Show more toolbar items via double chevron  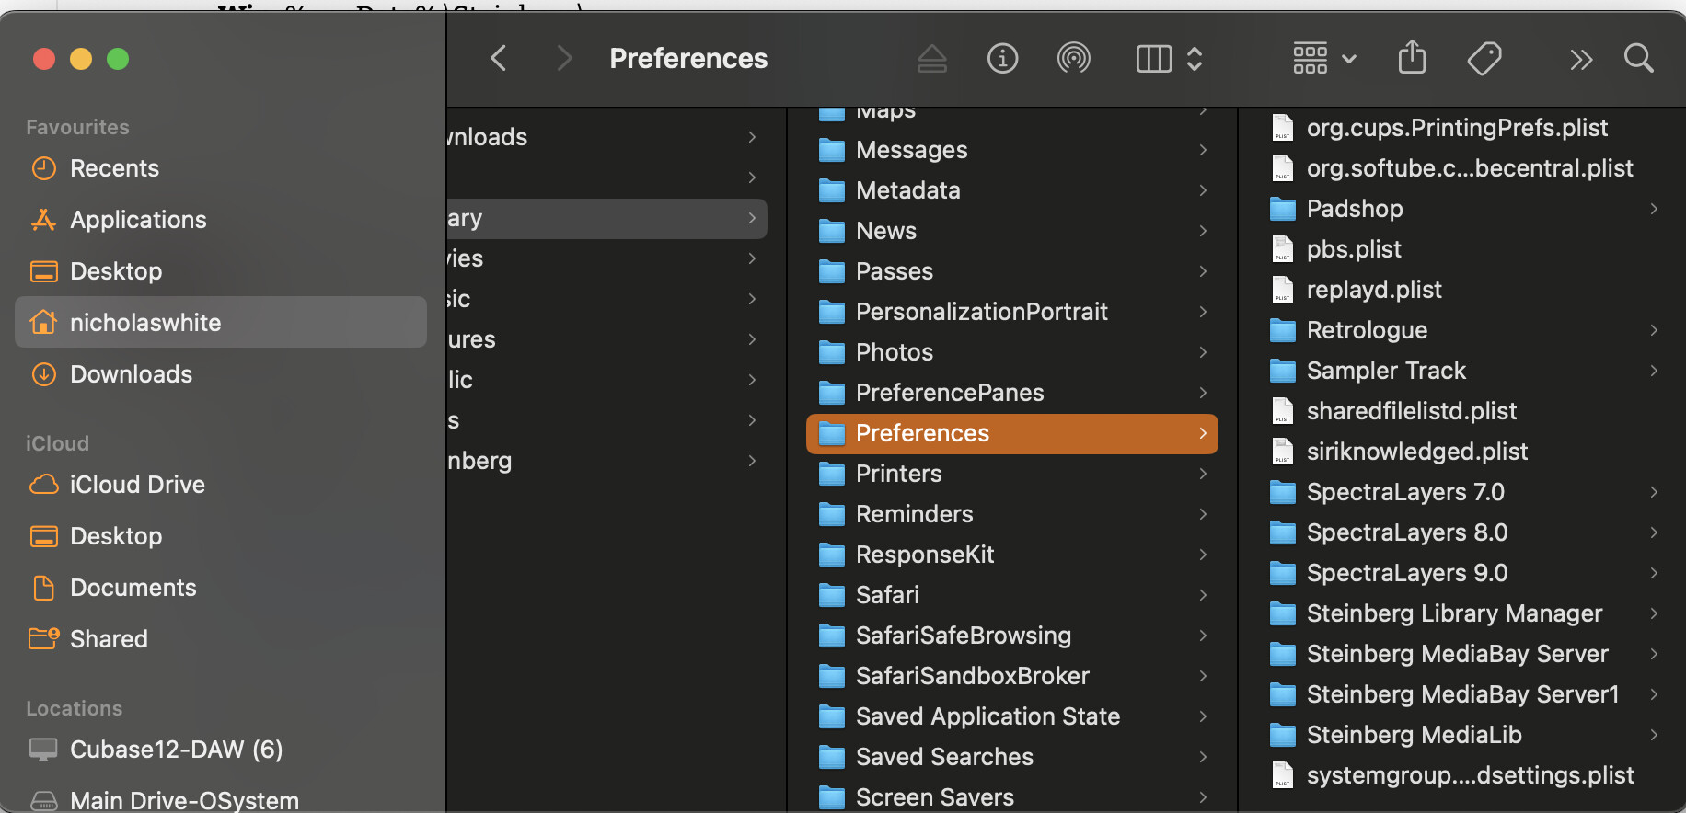coord(1580,61)
